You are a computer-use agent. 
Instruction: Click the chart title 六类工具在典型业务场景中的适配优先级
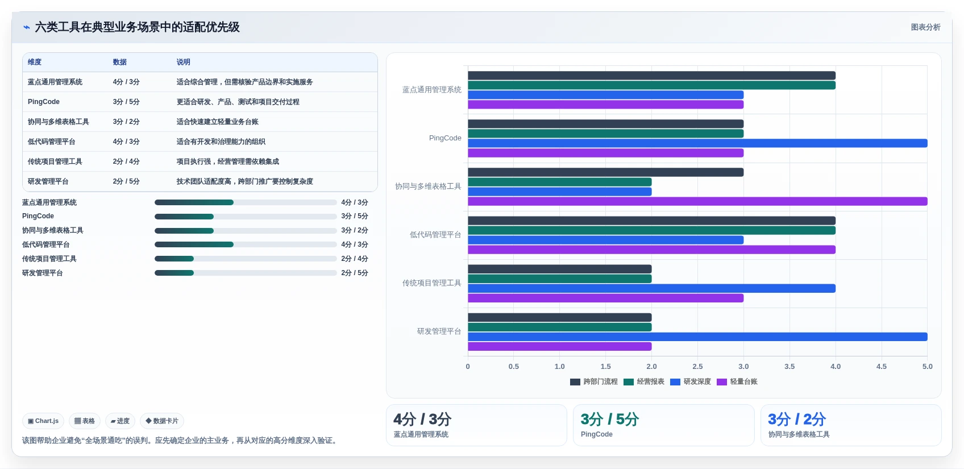(x=137, y=27)
